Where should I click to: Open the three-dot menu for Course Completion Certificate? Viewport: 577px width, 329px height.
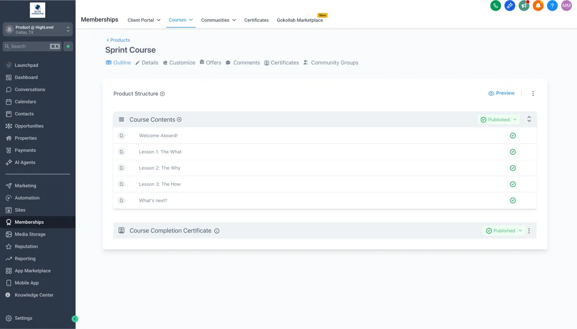pos(529,231)
